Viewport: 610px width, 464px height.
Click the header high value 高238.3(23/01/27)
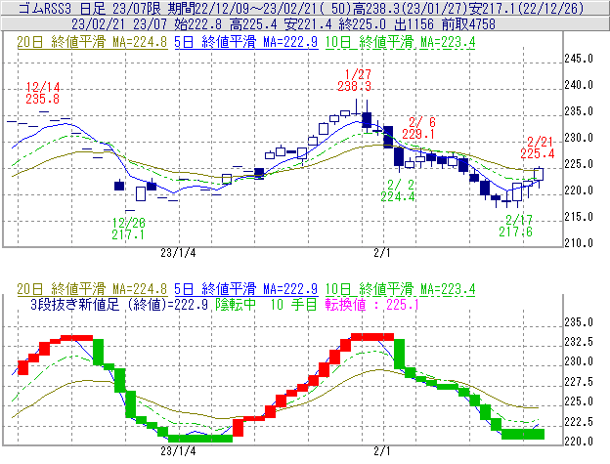point(410,8)
